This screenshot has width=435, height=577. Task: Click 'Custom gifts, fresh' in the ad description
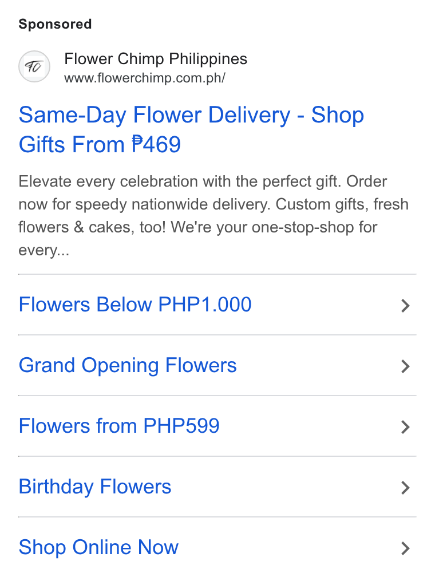point(342,204)
